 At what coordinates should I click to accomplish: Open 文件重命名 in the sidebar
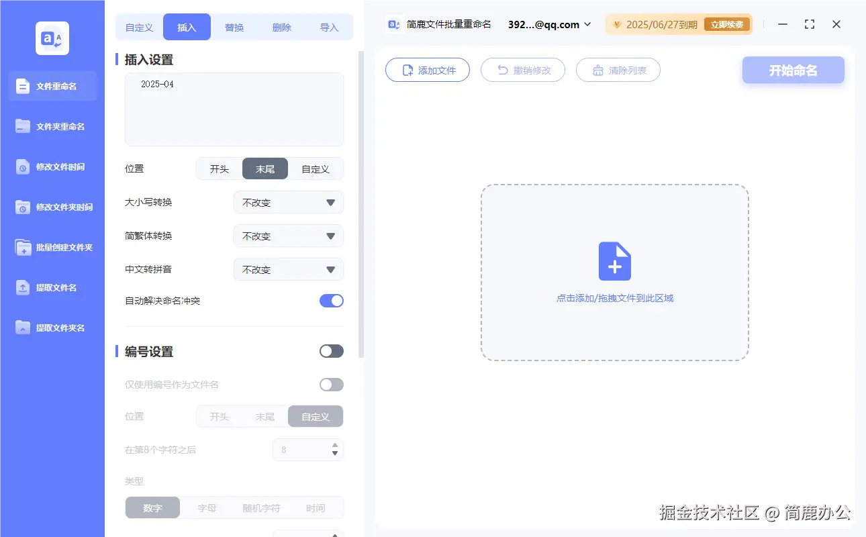(52, 86)
